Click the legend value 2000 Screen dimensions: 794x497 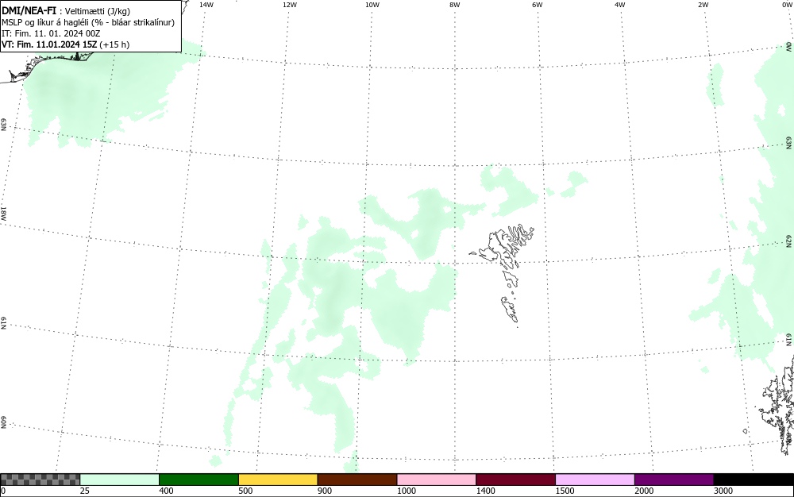(644, 491)
